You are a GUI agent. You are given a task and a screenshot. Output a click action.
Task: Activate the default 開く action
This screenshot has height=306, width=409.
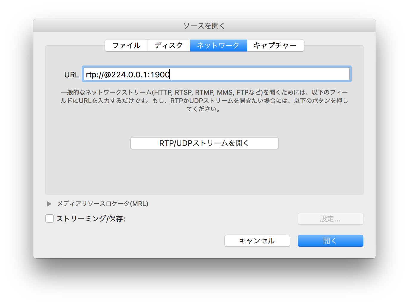[x=330, y=241]
